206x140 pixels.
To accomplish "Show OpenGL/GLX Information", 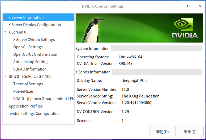I will pyautogui.click(x=35, y=54).
